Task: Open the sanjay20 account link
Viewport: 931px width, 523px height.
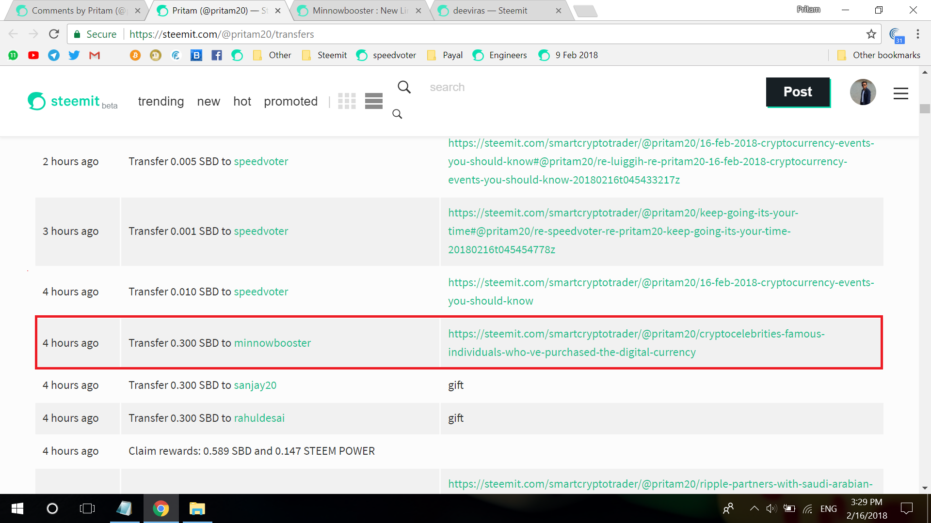Action: (x=255, y=385)
